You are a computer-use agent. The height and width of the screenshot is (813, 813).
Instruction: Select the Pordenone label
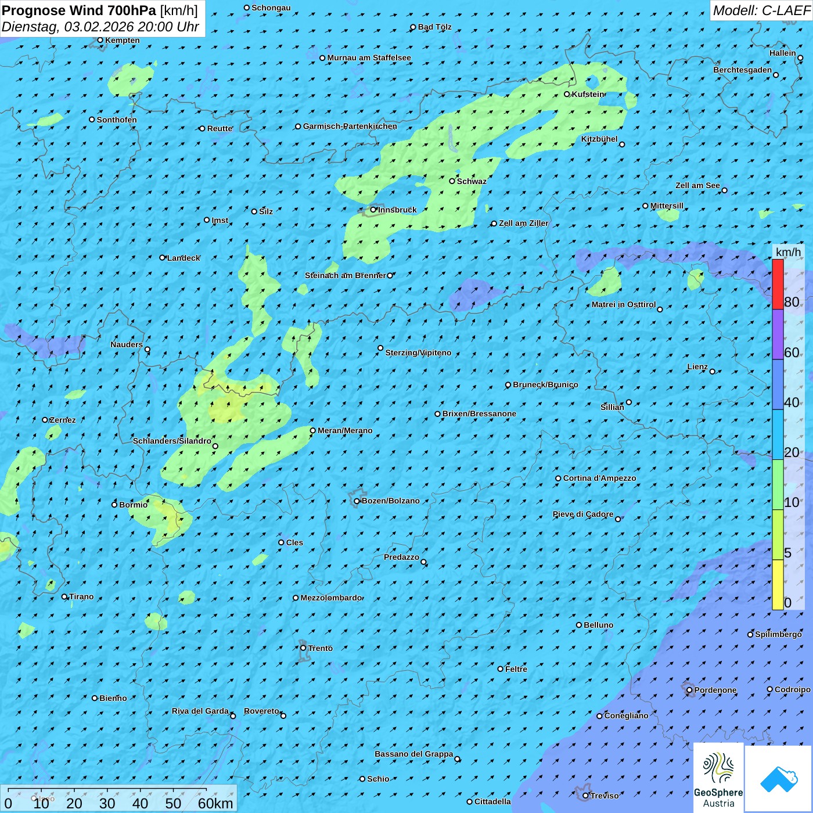click(715, 690)
